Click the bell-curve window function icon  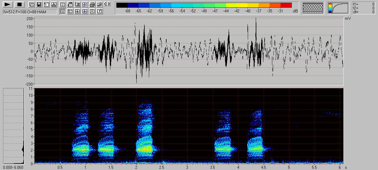pos(53,4)
